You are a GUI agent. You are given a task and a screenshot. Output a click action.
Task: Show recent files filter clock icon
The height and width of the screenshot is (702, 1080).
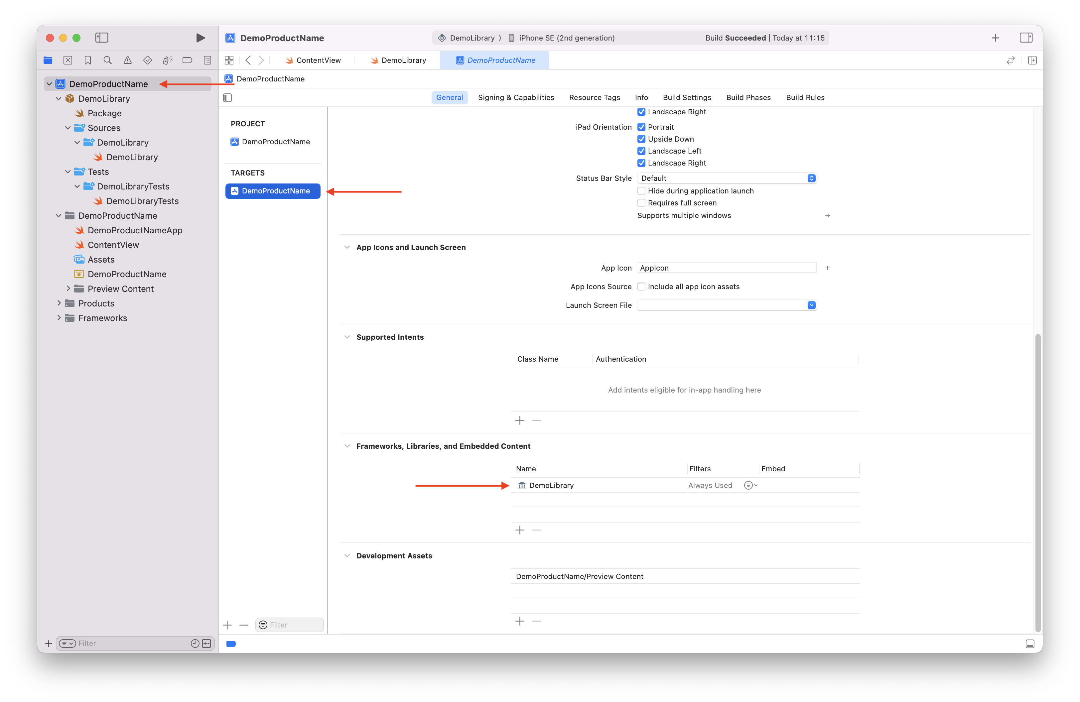[195, 643]
